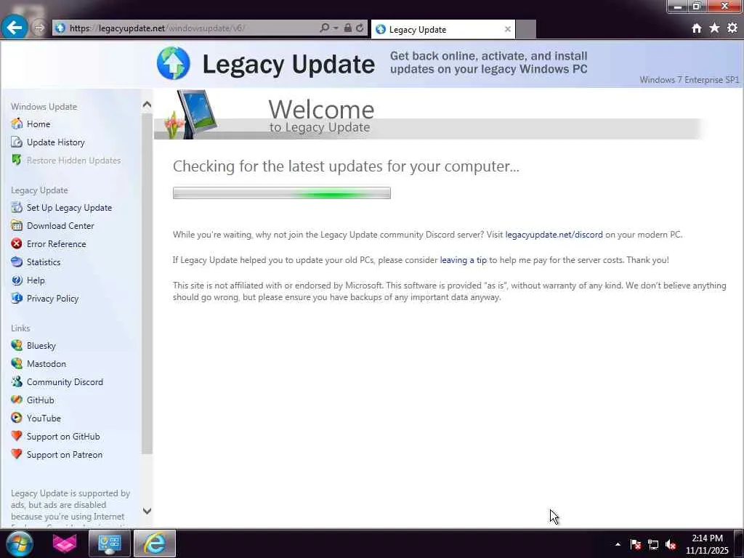
Task: Click the Bluesky icon
Action: [17, 345]
